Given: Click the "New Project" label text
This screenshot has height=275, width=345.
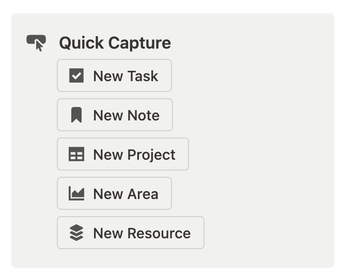Looking at the screenshot, I should [134, 155].
